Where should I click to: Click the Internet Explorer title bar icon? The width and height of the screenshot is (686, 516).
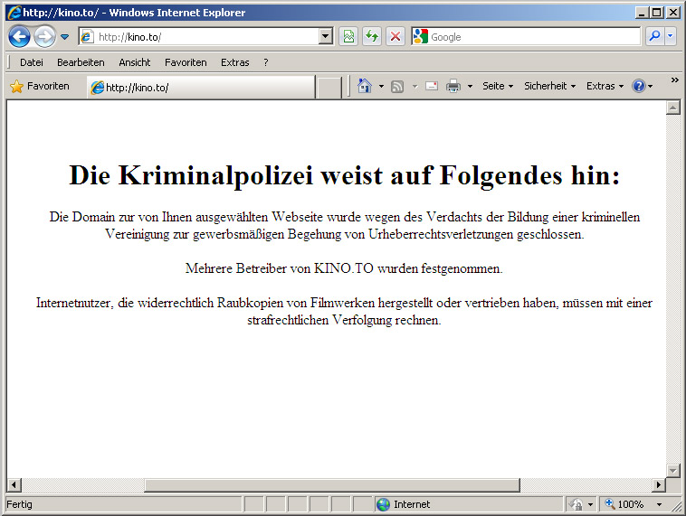coord(14,13)
